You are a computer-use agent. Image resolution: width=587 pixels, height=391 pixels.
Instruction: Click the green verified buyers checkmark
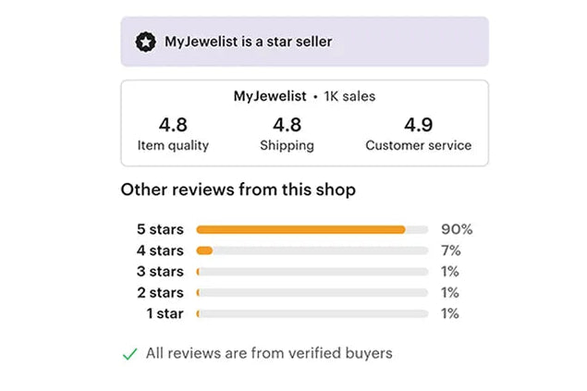click(x=129, y=353)
